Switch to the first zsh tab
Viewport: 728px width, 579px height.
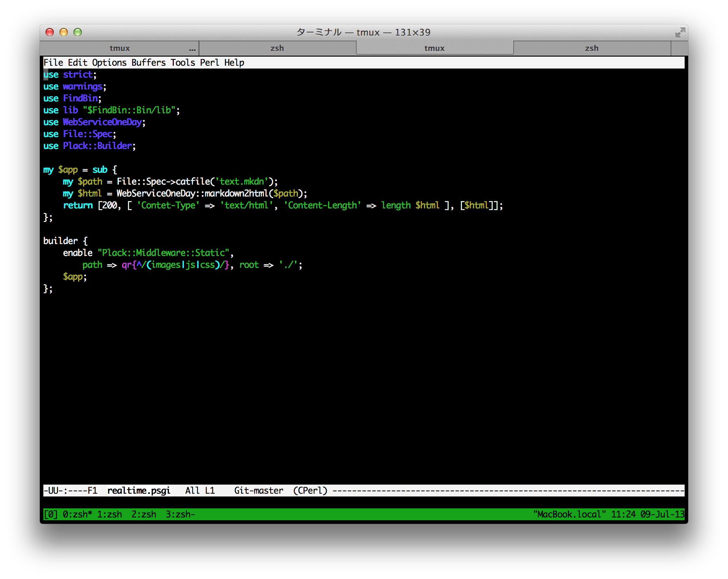pyautogui.click(x=277, y=48)
